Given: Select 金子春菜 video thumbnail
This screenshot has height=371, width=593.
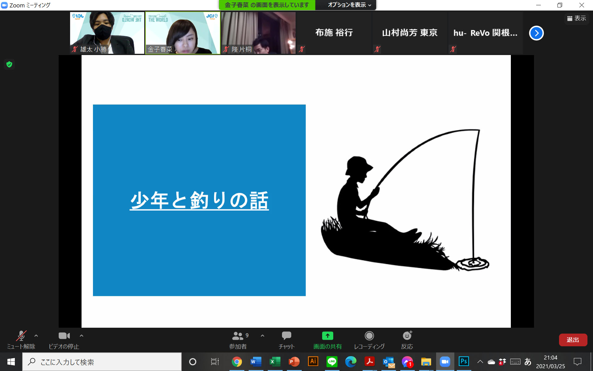Looking at the screenshot, I should (183, 33).
